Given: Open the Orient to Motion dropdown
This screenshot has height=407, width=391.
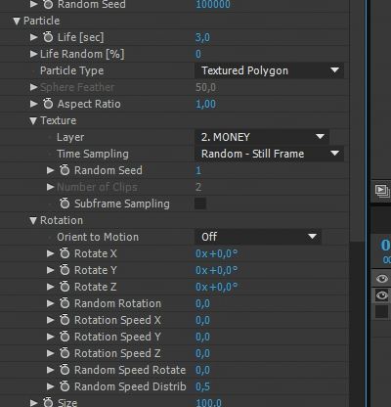Looking at the screenshot, I should (258, 237).
